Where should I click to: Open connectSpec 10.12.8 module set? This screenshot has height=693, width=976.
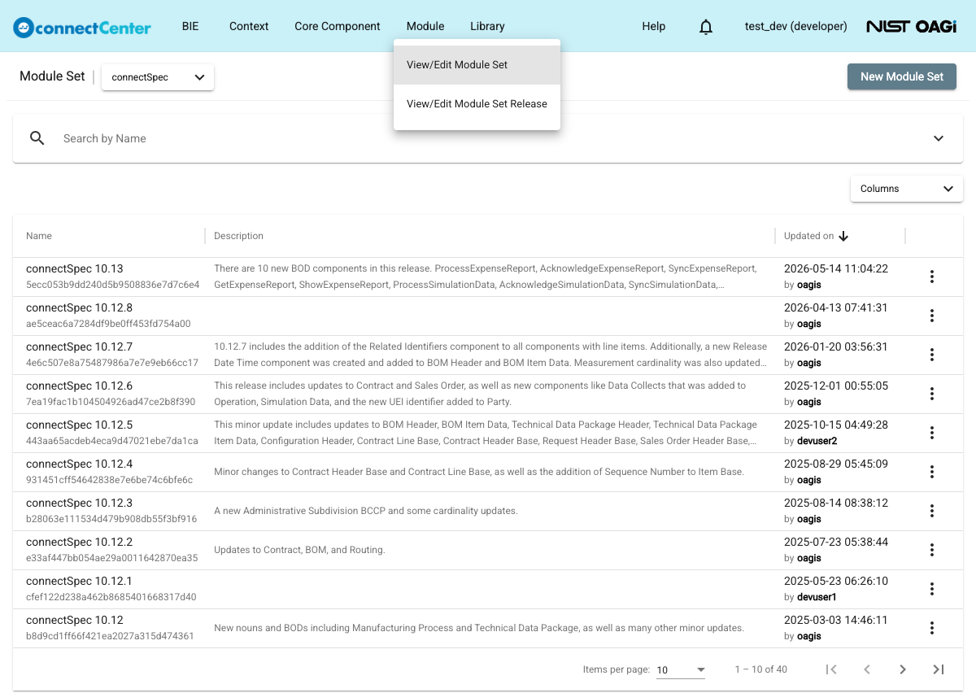79,307
